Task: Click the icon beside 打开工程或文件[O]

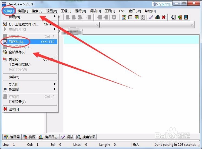Action: click(x=5, y=24)
